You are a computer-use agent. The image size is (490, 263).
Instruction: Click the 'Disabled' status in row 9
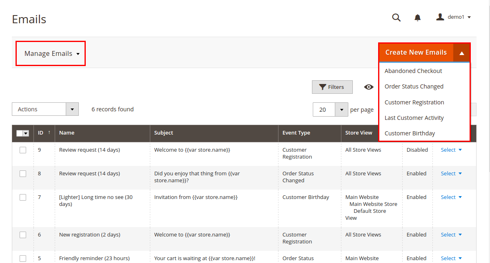coord(417,150)
